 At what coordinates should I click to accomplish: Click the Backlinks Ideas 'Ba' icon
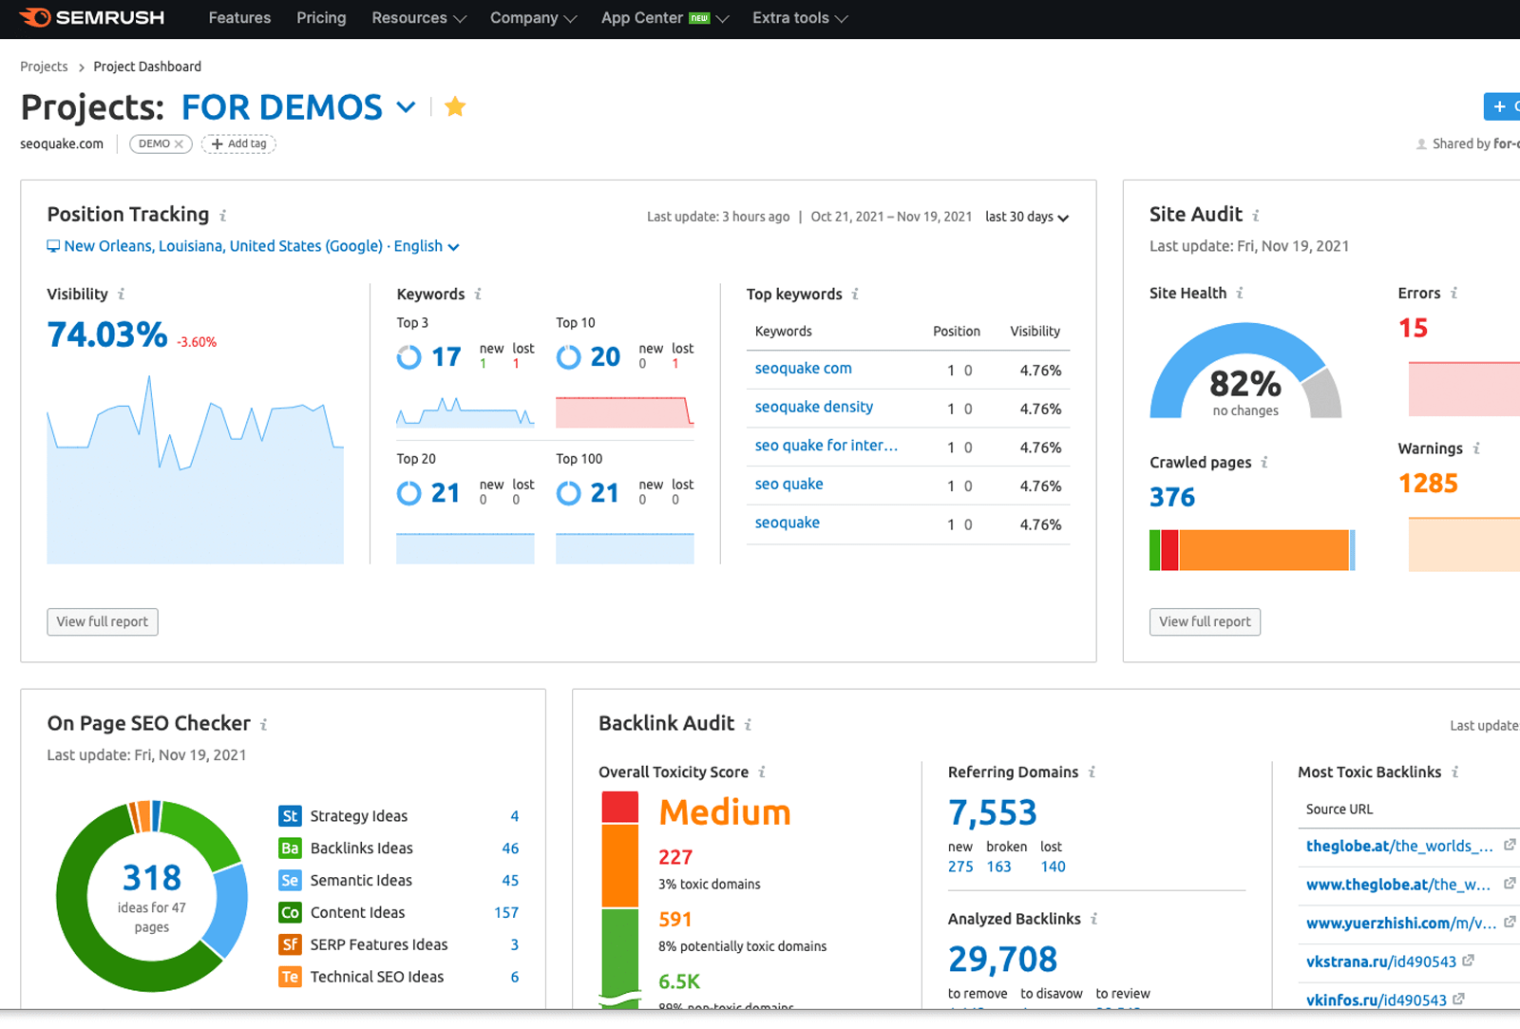pyautogui.click(x=290, y=848)
